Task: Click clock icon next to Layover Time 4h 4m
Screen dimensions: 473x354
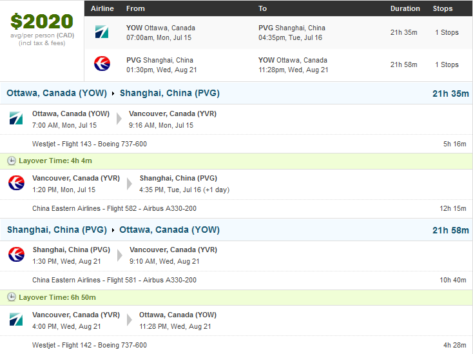Action: [12, 161]
